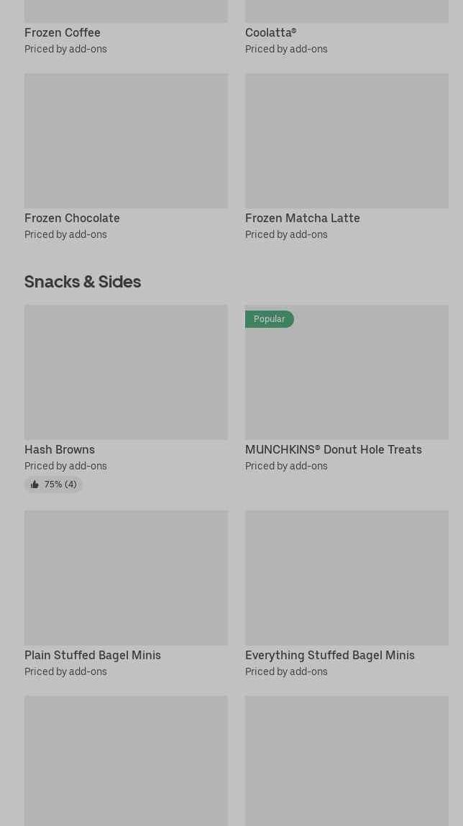The width and height of the screenshot is (463, 826).
Task: Select MUNCHKINS® Donut Hole Treats title
Action: 333,449
